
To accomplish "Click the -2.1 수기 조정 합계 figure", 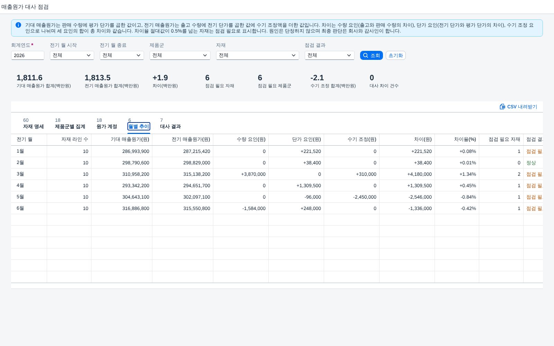I will point(317,78).
